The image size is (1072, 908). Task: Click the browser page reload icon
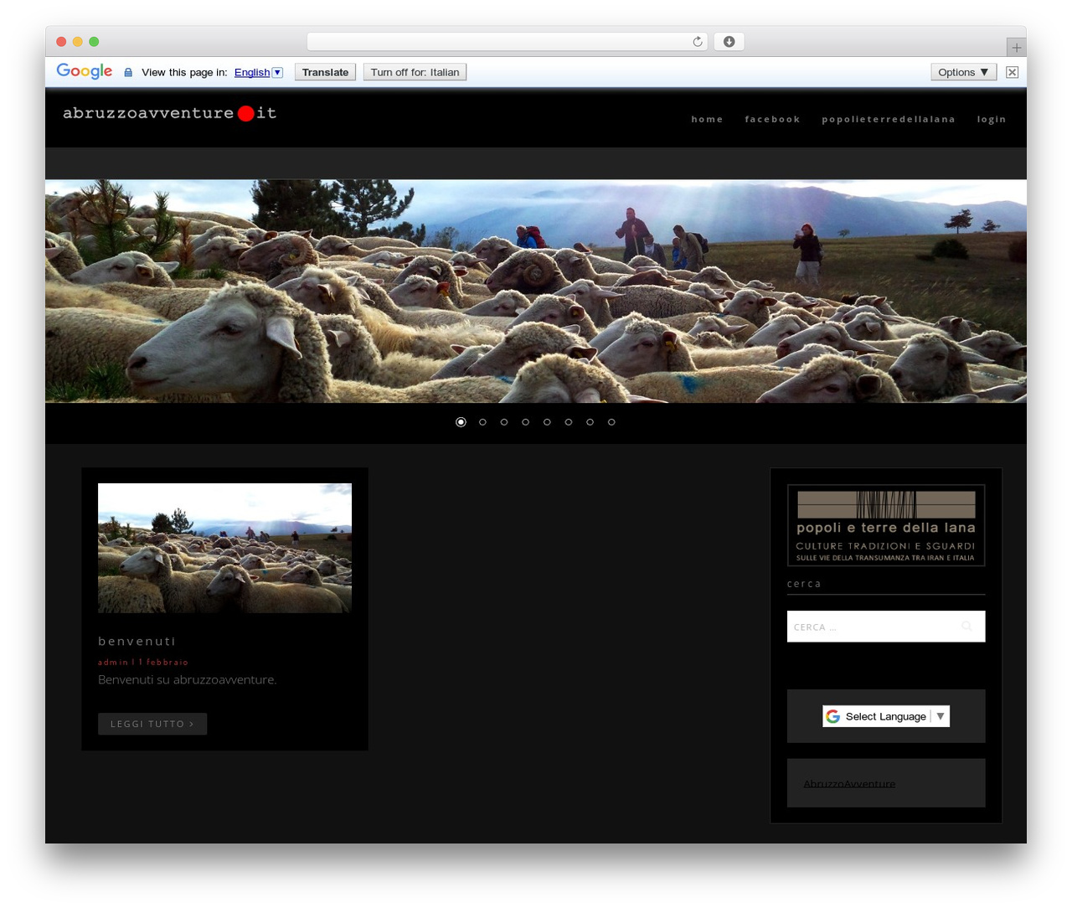698,42
